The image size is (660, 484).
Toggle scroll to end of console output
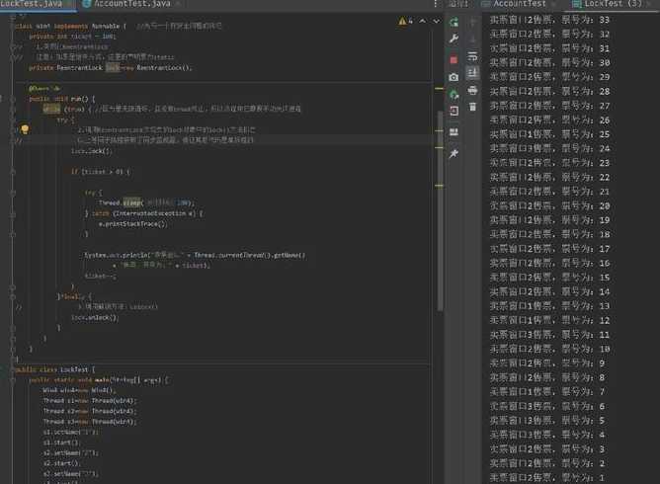click(x=472, y=73)
